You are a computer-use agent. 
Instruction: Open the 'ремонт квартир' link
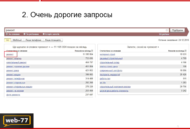tap(14, 58)
